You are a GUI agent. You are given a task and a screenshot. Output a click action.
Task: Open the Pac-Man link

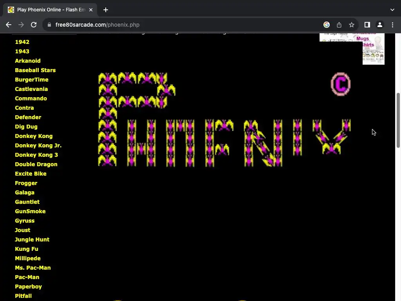point(27,277)
